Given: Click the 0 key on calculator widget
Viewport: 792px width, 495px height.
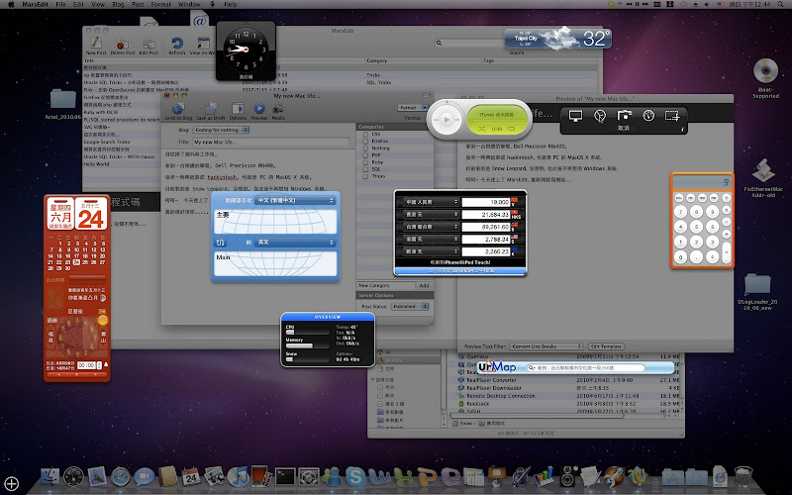Looking at the screenshot, I should [x=680, y=257].
